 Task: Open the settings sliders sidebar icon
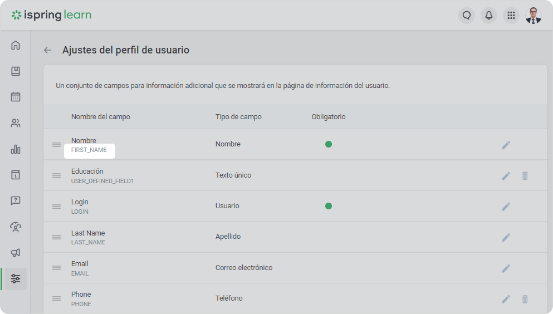pos(16,278)
